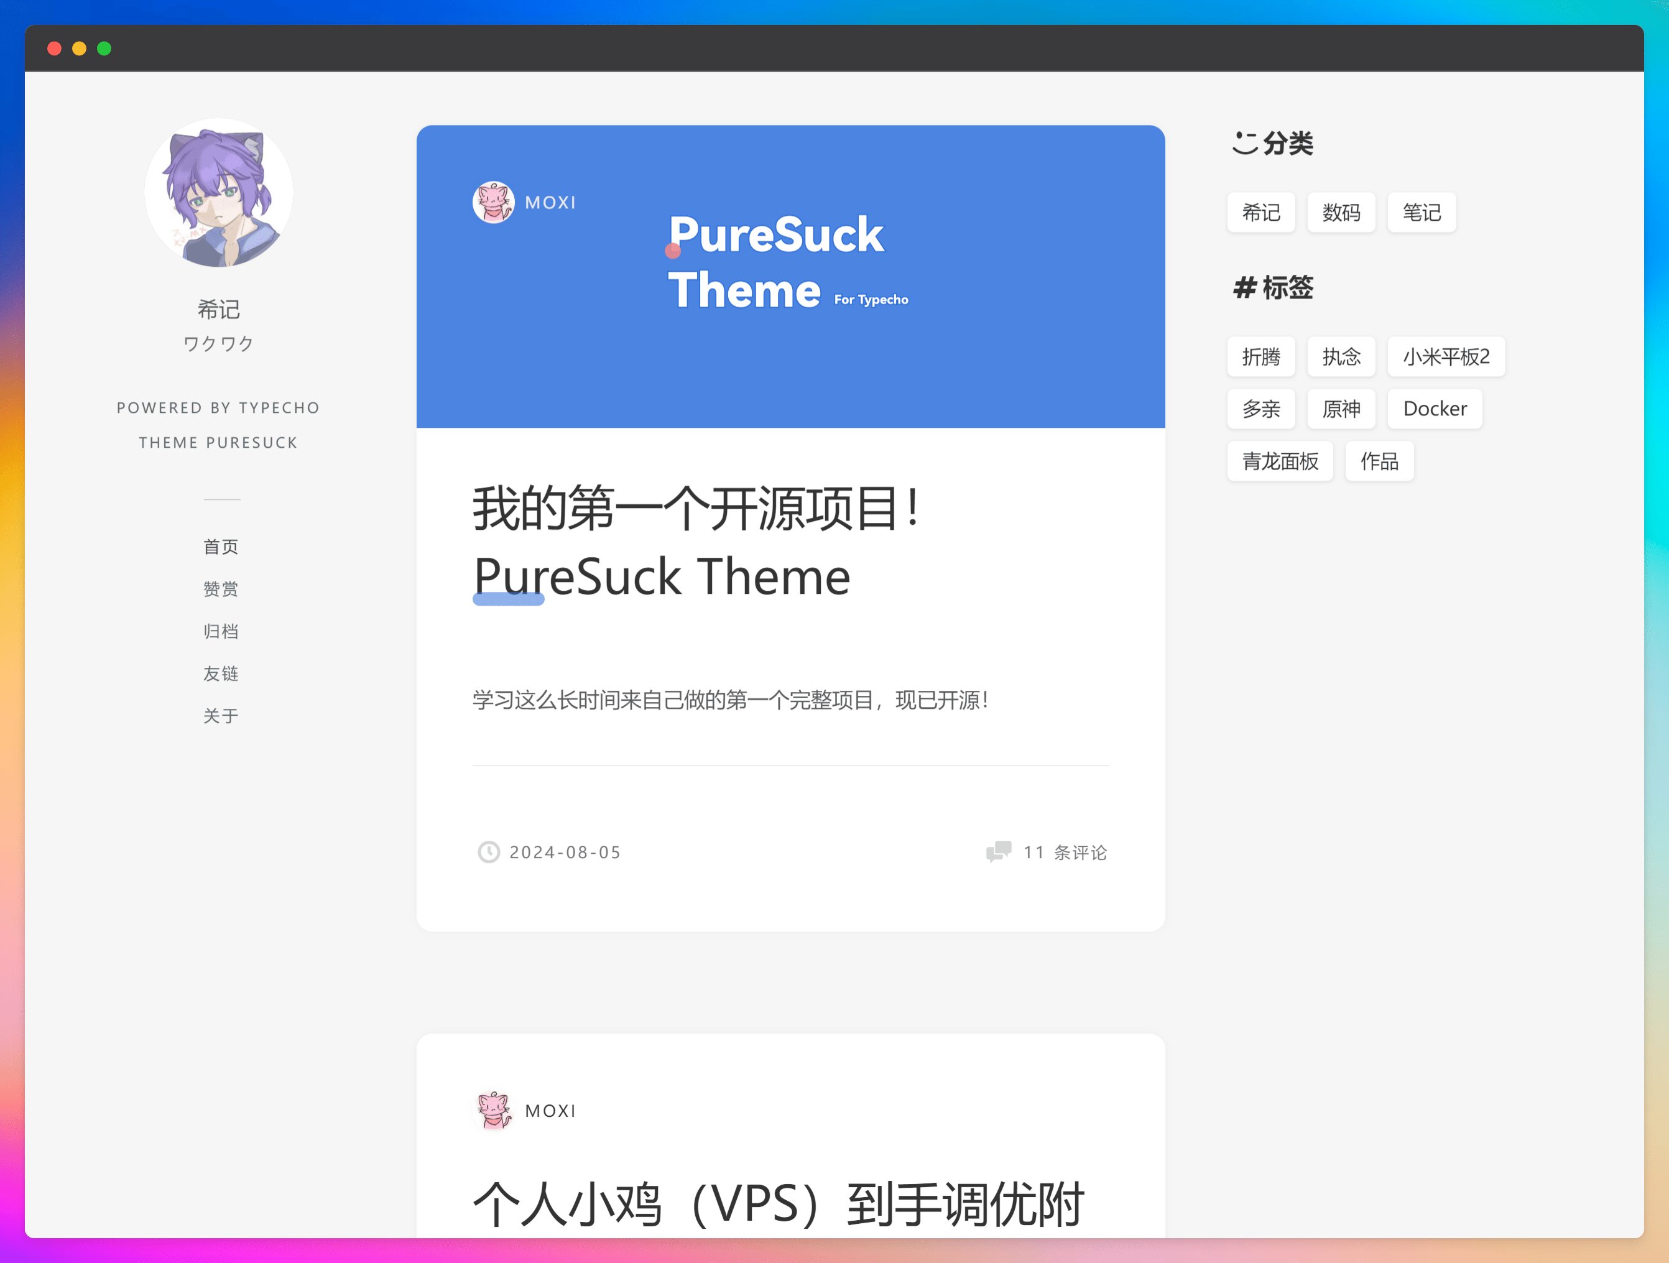Click the post excerpt 学习这么长时间来自己做的第一个完整项目
Image resolution: width=1669 pixels, height=1263 pixels.
point(731,700)
